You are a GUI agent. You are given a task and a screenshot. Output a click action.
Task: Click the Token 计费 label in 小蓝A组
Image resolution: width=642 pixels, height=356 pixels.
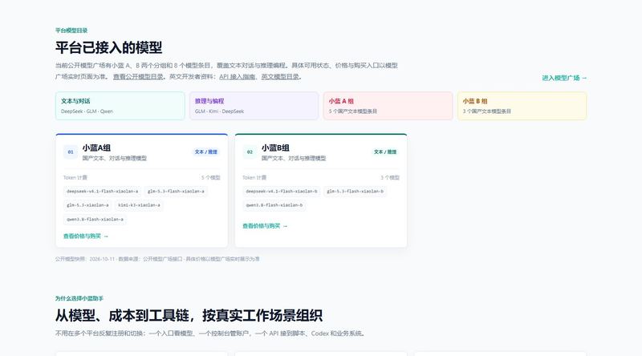75,177
